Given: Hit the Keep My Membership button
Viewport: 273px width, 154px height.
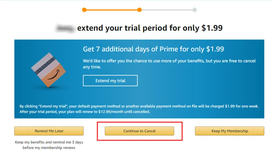Looking at the screenshot, I should pyautogui.click(x=230, y=131).
